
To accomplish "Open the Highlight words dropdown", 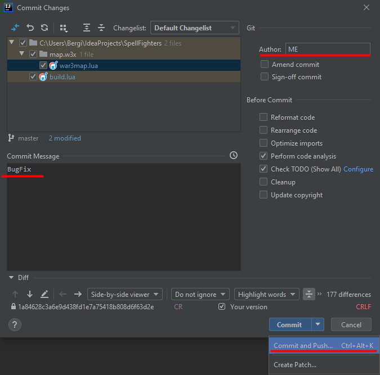I will pyautogui.click(x=267, y=294).
